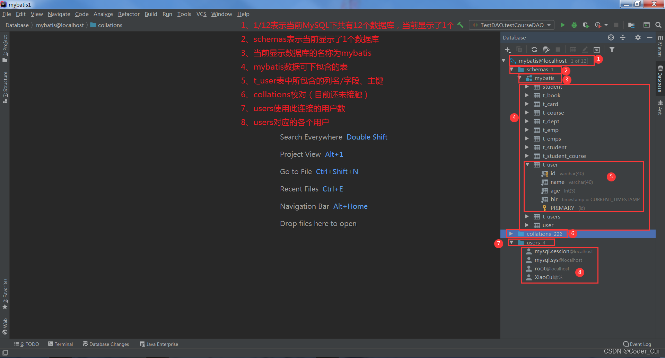Open the Terminal tab at bottom
665x358 pixels.
click(61, 344)
